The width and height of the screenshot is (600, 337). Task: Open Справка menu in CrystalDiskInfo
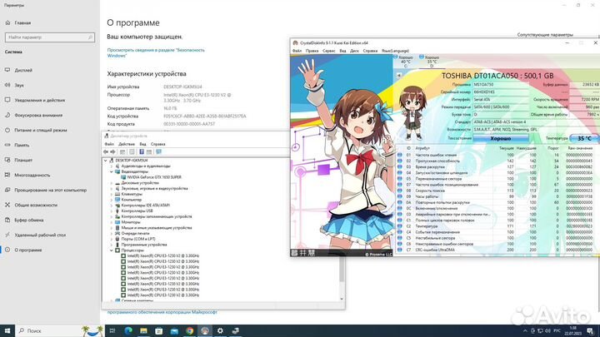(370, 51)
